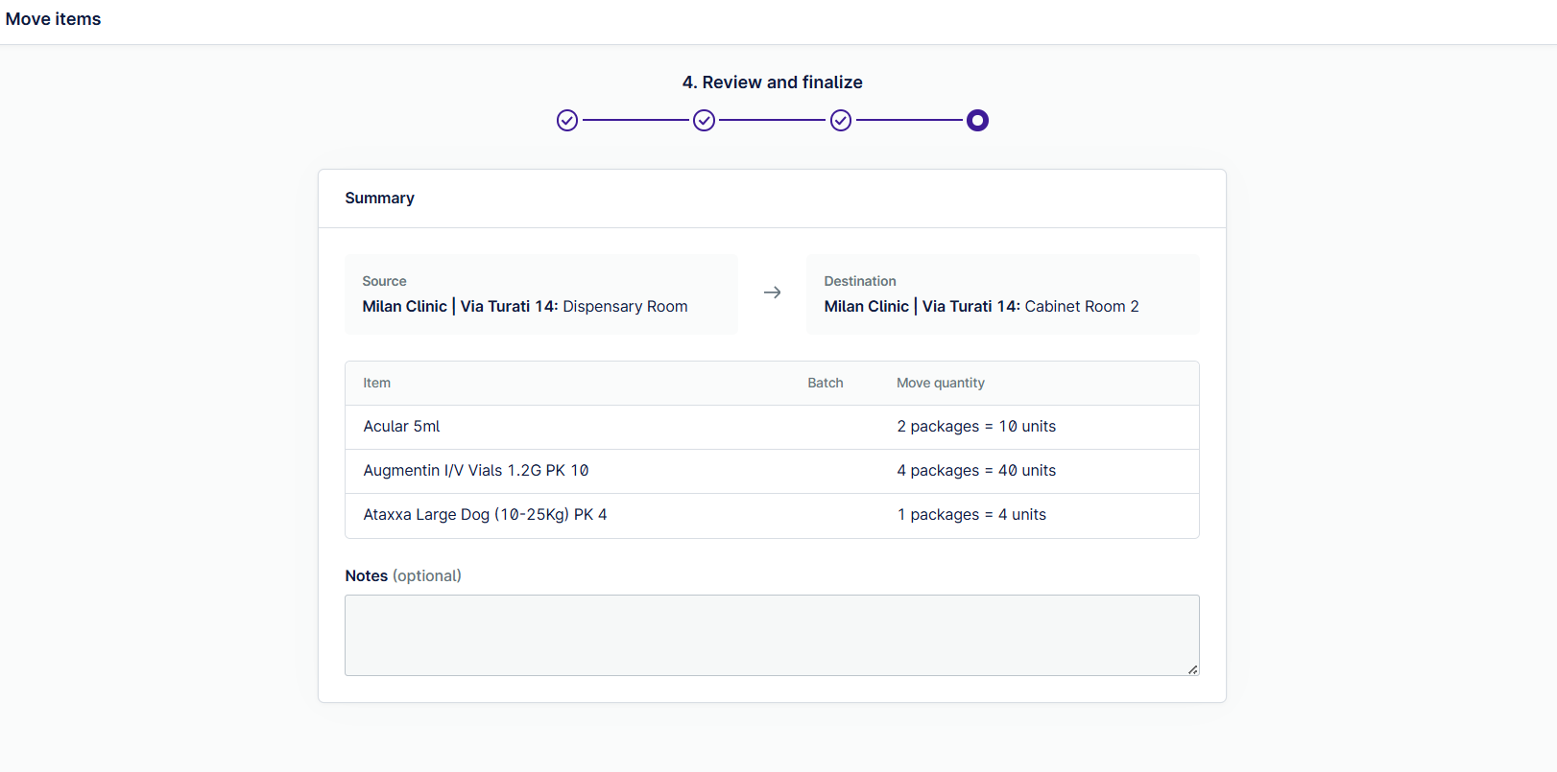Select the Augmentin I/V Vials item name
Viewport: 1557px width, 772px height.
[475, 471]
